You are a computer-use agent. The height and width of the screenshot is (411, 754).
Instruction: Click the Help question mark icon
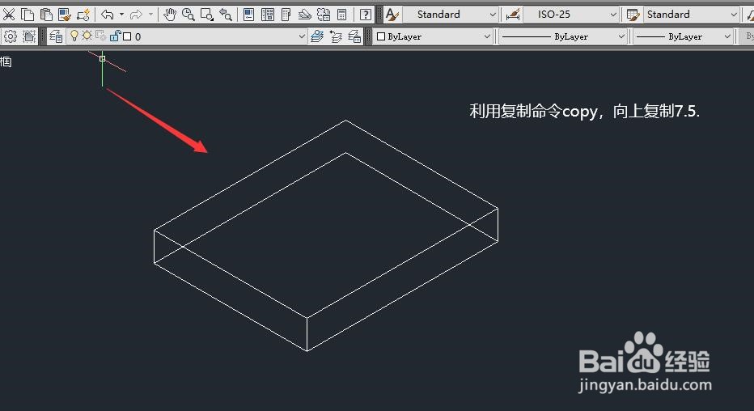click(x=366, y=15)
